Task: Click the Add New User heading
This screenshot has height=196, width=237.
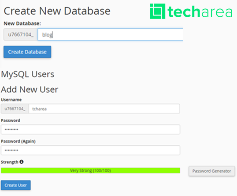Action: (30, 89)
